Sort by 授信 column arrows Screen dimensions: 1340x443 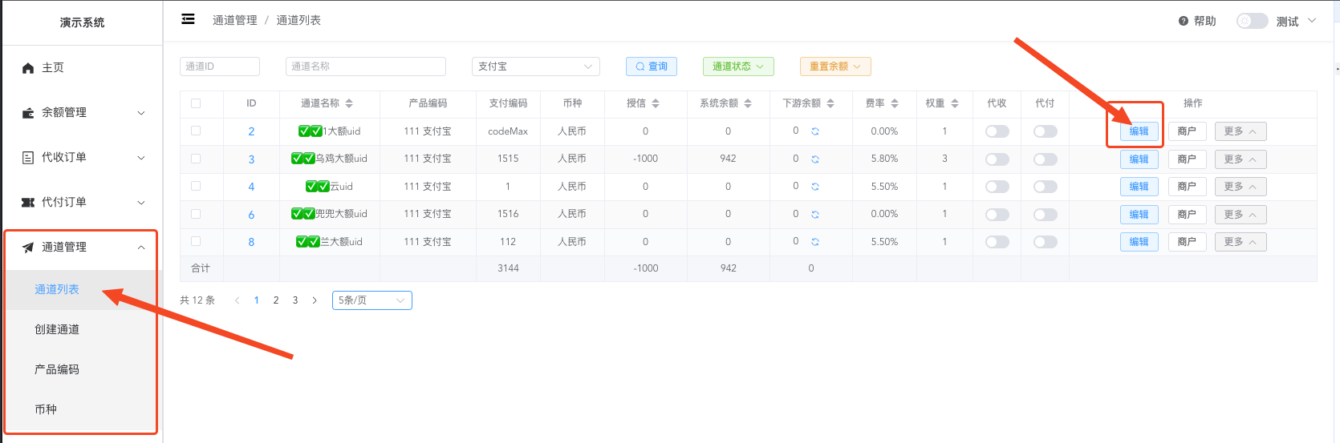[x=656, y=103]
